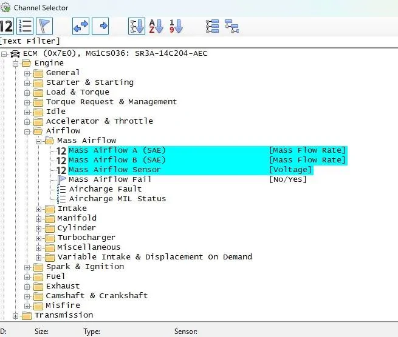Collapse the Engine tree node
This screenshot has height=337, width=398.
15,64
